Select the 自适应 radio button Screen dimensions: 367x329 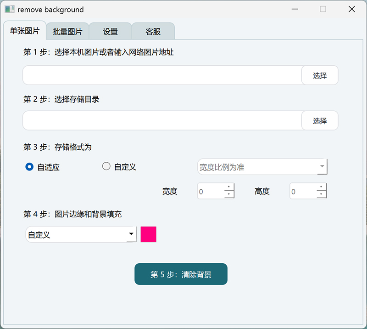(x=29, y=167)
